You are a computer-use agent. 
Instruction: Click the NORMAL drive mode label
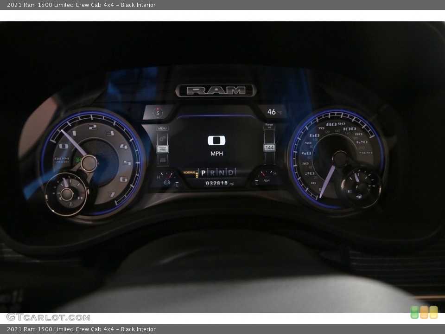point(189,173)
